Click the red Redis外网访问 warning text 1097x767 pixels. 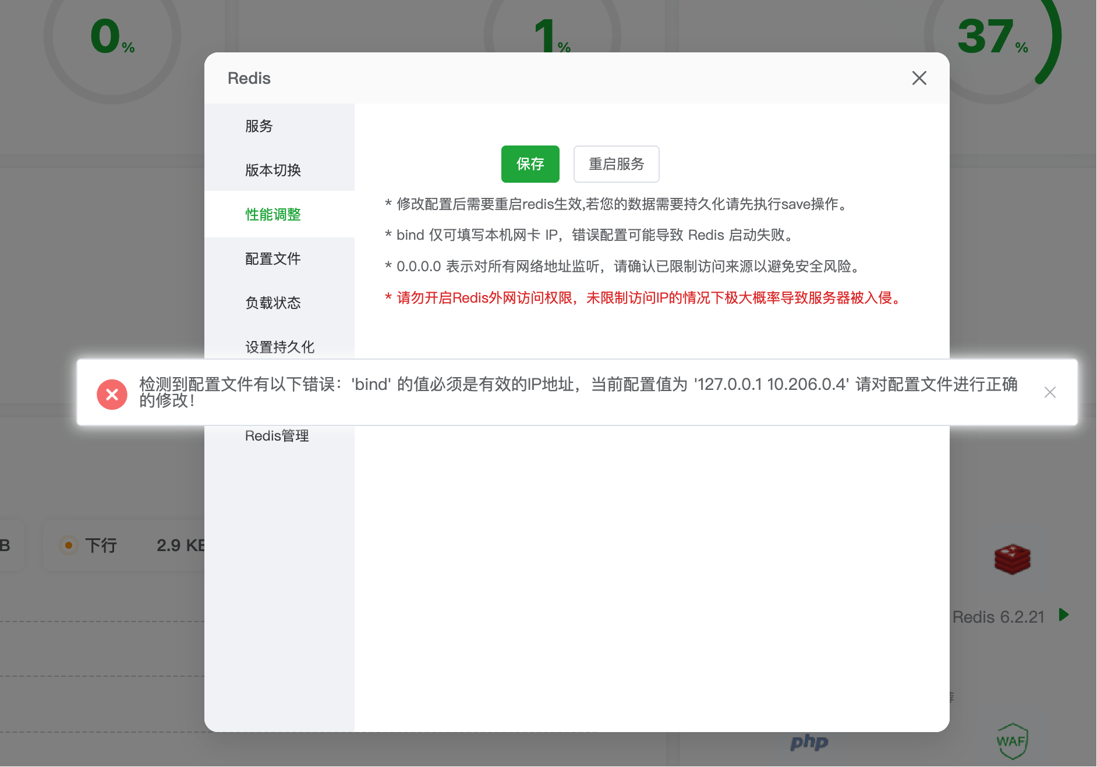tap(644, 298)
